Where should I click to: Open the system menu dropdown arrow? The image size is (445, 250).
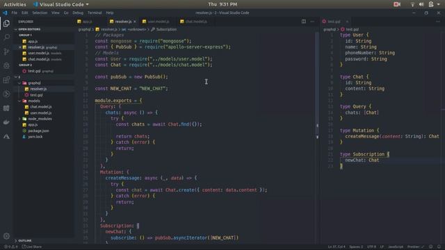[439, 4]
